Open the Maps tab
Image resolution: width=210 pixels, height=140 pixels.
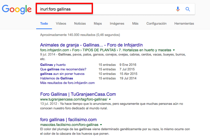coord(98,24)
